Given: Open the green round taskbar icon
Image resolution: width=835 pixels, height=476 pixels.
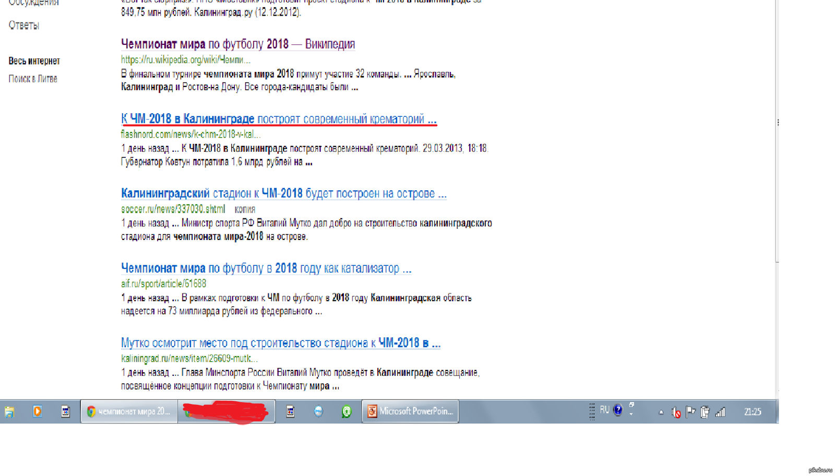Looking at the screenshot, I should tap(346, 412).
